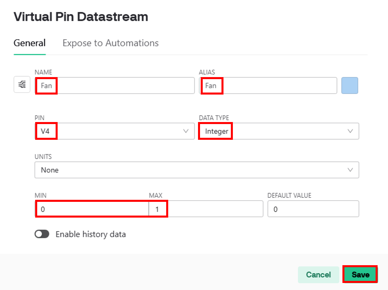
Task: Click the Virtual Pin Datastream title
Action: coord(81,17)
